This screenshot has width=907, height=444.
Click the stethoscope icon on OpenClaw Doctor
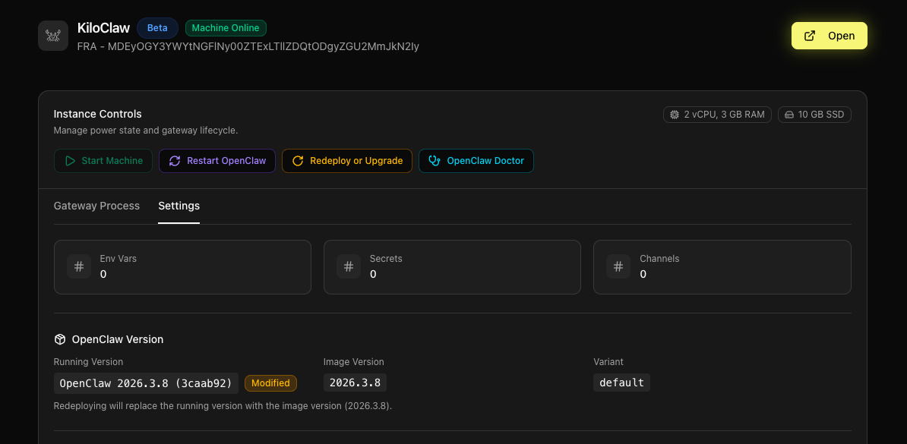coord(435,161)
